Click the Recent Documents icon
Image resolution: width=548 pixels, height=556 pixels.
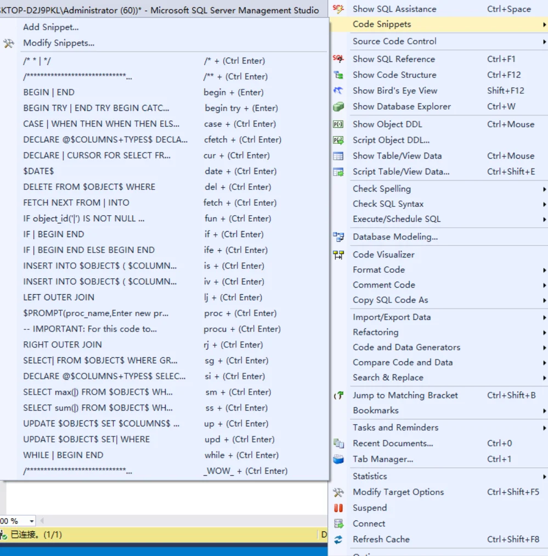point(338,443)
